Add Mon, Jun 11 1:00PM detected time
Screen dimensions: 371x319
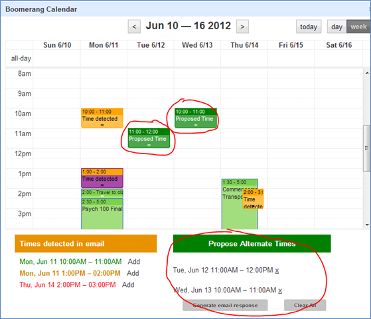(x=133, y=273)
